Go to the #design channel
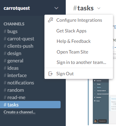 point(12,54)
